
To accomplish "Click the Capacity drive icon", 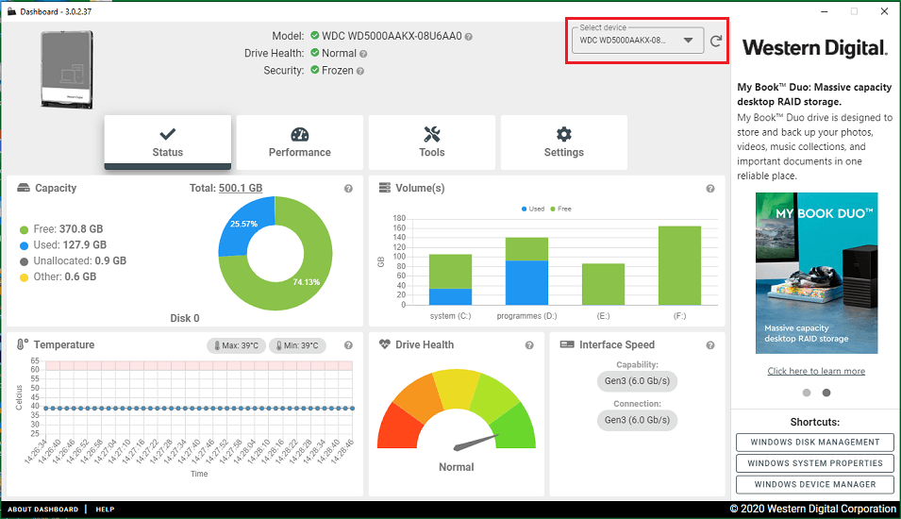I will (x=24, y=188).
